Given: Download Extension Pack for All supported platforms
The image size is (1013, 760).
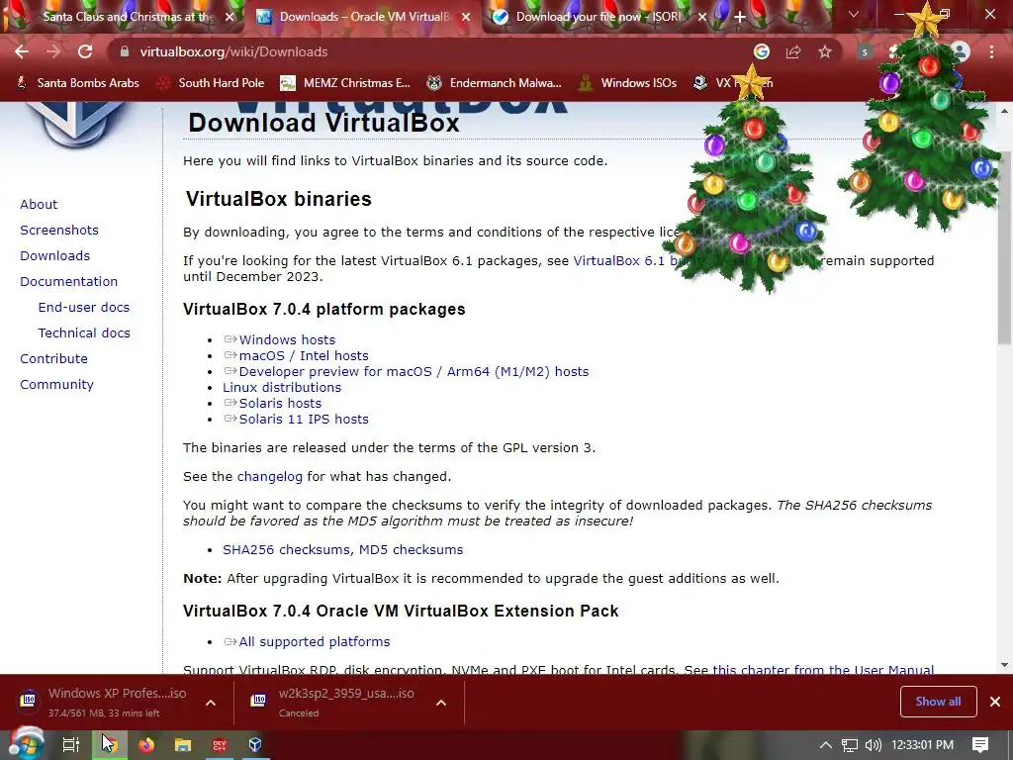Looking at the screenshot, I should click(x=314, y=641).
